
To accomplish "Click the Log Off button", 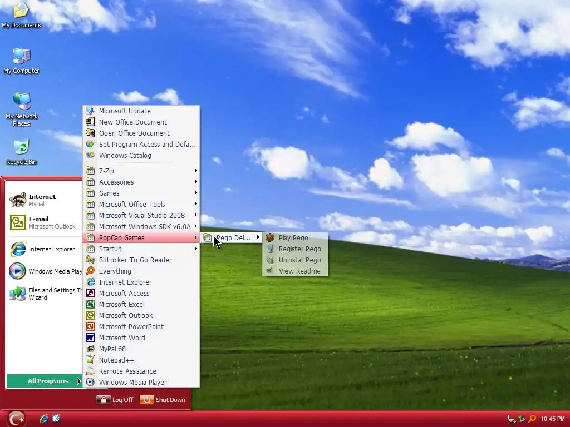I will point(115,400).
